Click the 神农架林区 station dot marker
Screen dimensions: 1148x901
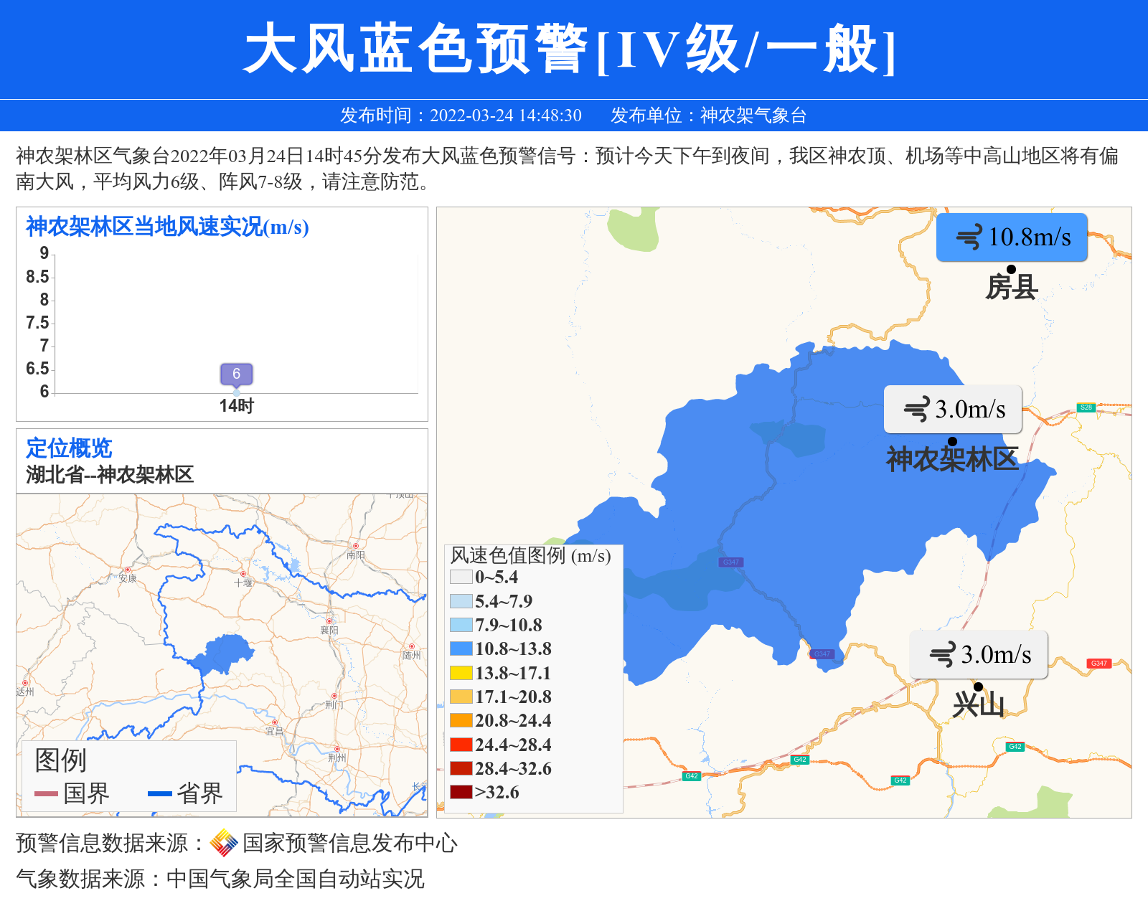[952, 441]
